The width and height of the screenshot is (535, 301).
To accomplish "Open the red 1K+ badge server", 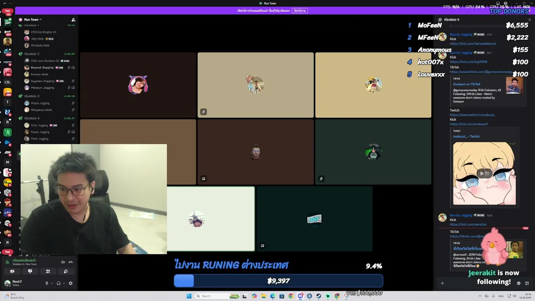I will click(x=8, y=72).
